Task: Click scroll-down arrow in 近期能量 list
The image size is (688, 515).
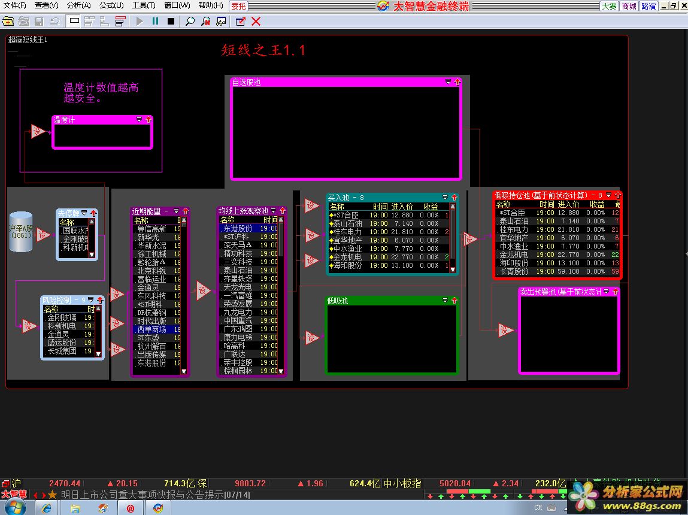Action: [184, 371]
